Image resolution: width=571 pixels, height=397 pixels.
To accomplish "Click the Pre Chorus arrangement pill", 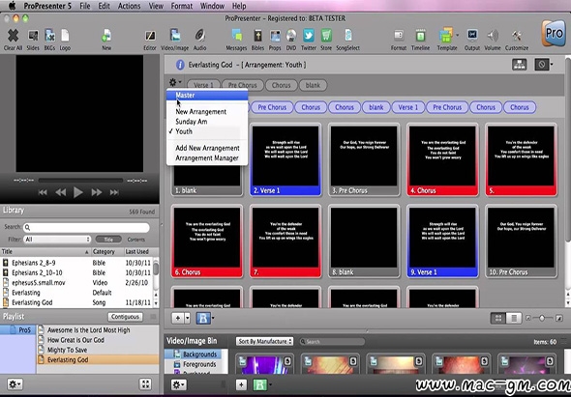I will click(242, 85).
